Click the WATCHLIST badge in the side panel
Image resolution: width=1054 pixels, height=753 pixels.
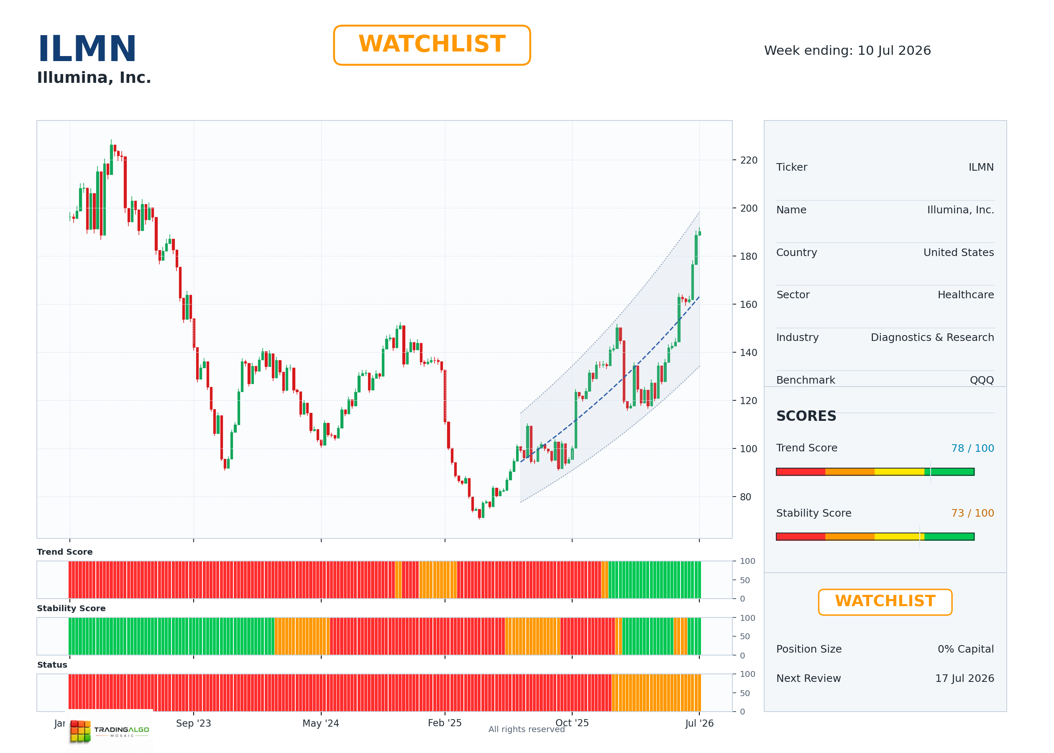click(x=885, y=602)
